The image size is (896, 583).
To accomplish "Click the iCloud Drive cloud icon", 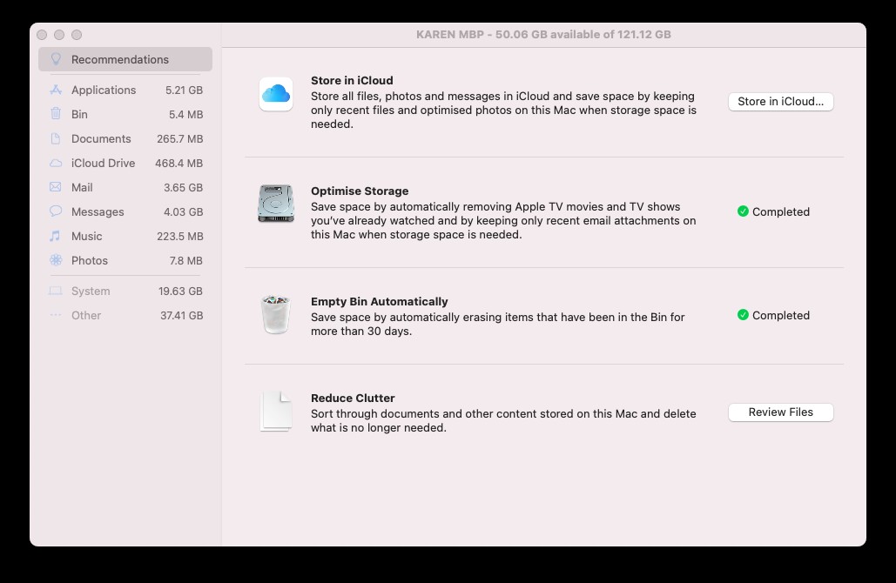I will [54, 163].
